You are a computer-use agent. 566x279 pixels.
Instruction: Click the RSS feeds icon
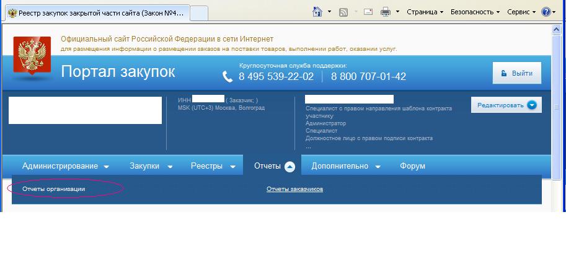343,12
